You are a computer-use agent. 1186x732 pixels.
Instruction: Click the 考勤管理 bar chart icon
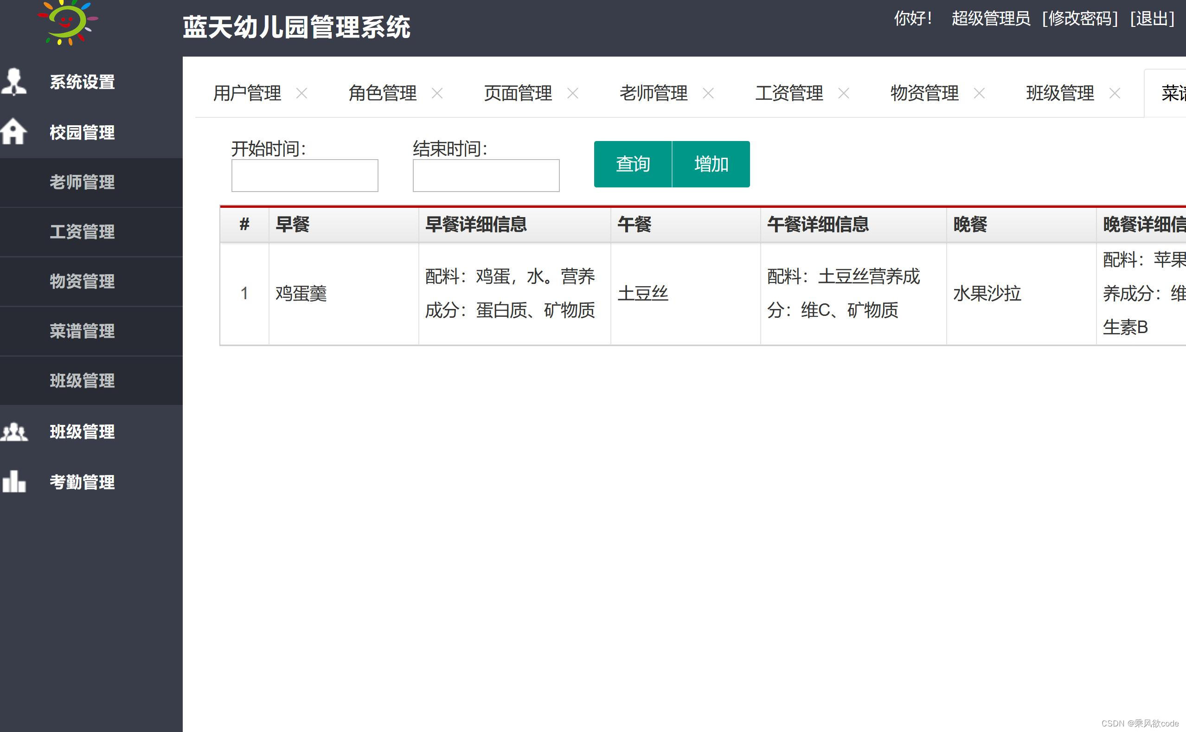13,482
